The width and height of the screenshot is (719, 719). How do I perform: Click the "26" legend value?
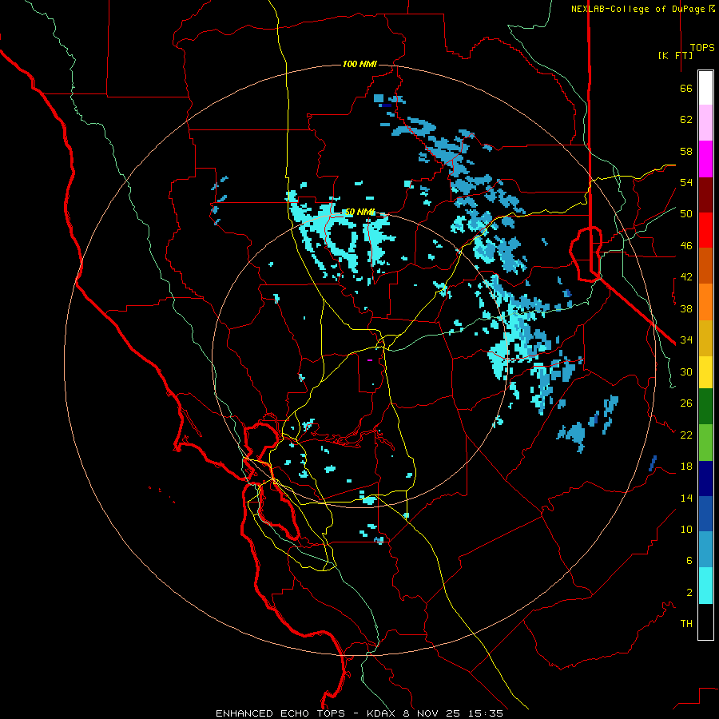click(686, 403)
